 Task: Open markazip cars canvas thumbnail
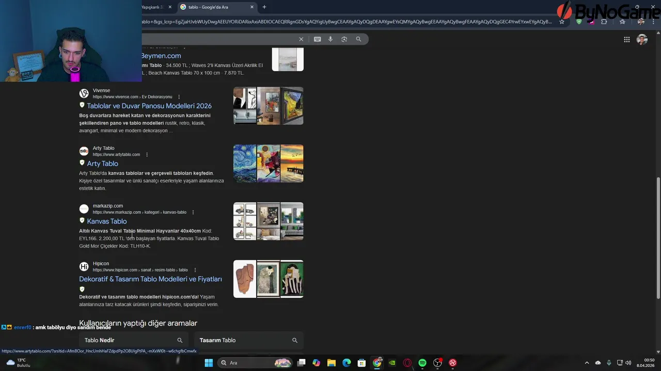click(x=245, y=221)
